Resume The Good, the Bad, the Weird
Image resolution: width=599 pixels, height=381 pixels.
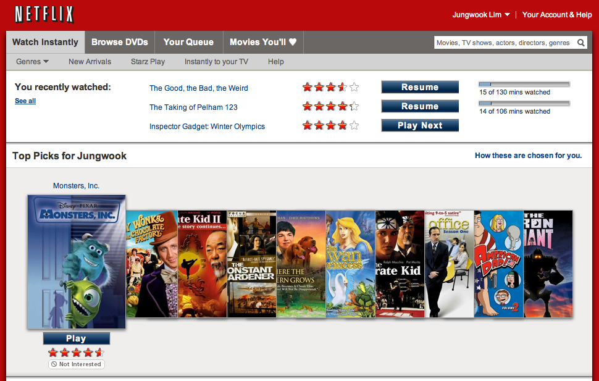(x=420, y=87)
